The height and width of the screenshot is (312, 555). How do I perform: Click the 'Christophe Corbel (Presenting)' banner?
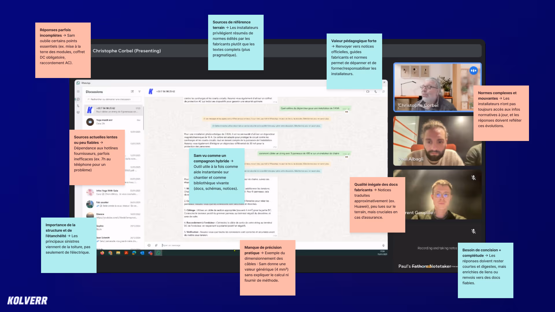[x=127, y=51]
